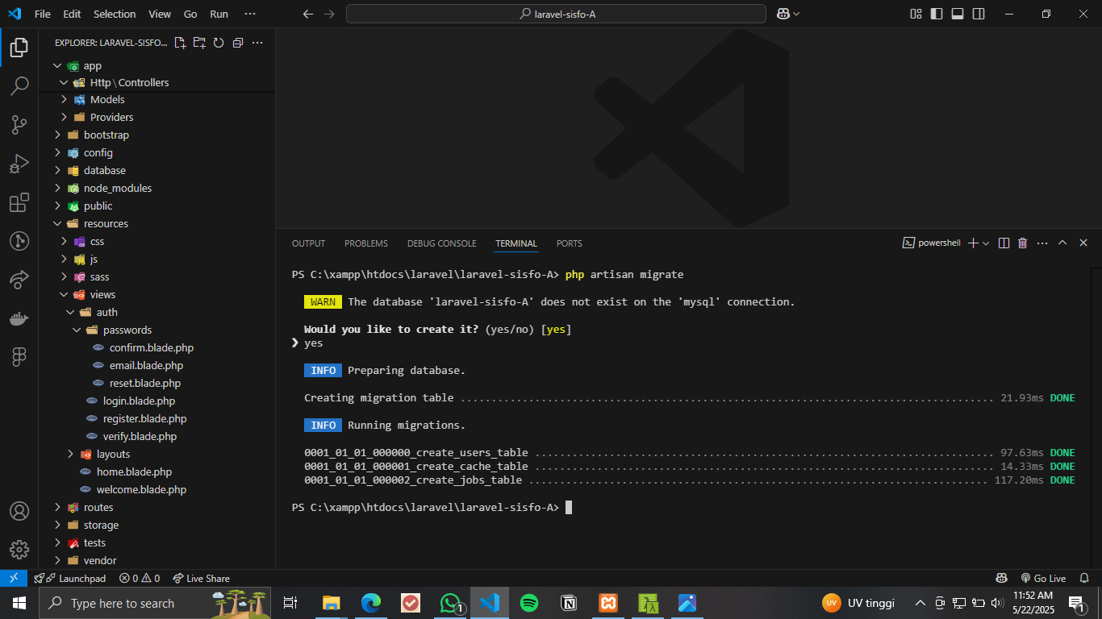Viewport: 1102px width, 619px height.
Task: Click Go Live in the status bar
Action: (x=1043, y=578)
